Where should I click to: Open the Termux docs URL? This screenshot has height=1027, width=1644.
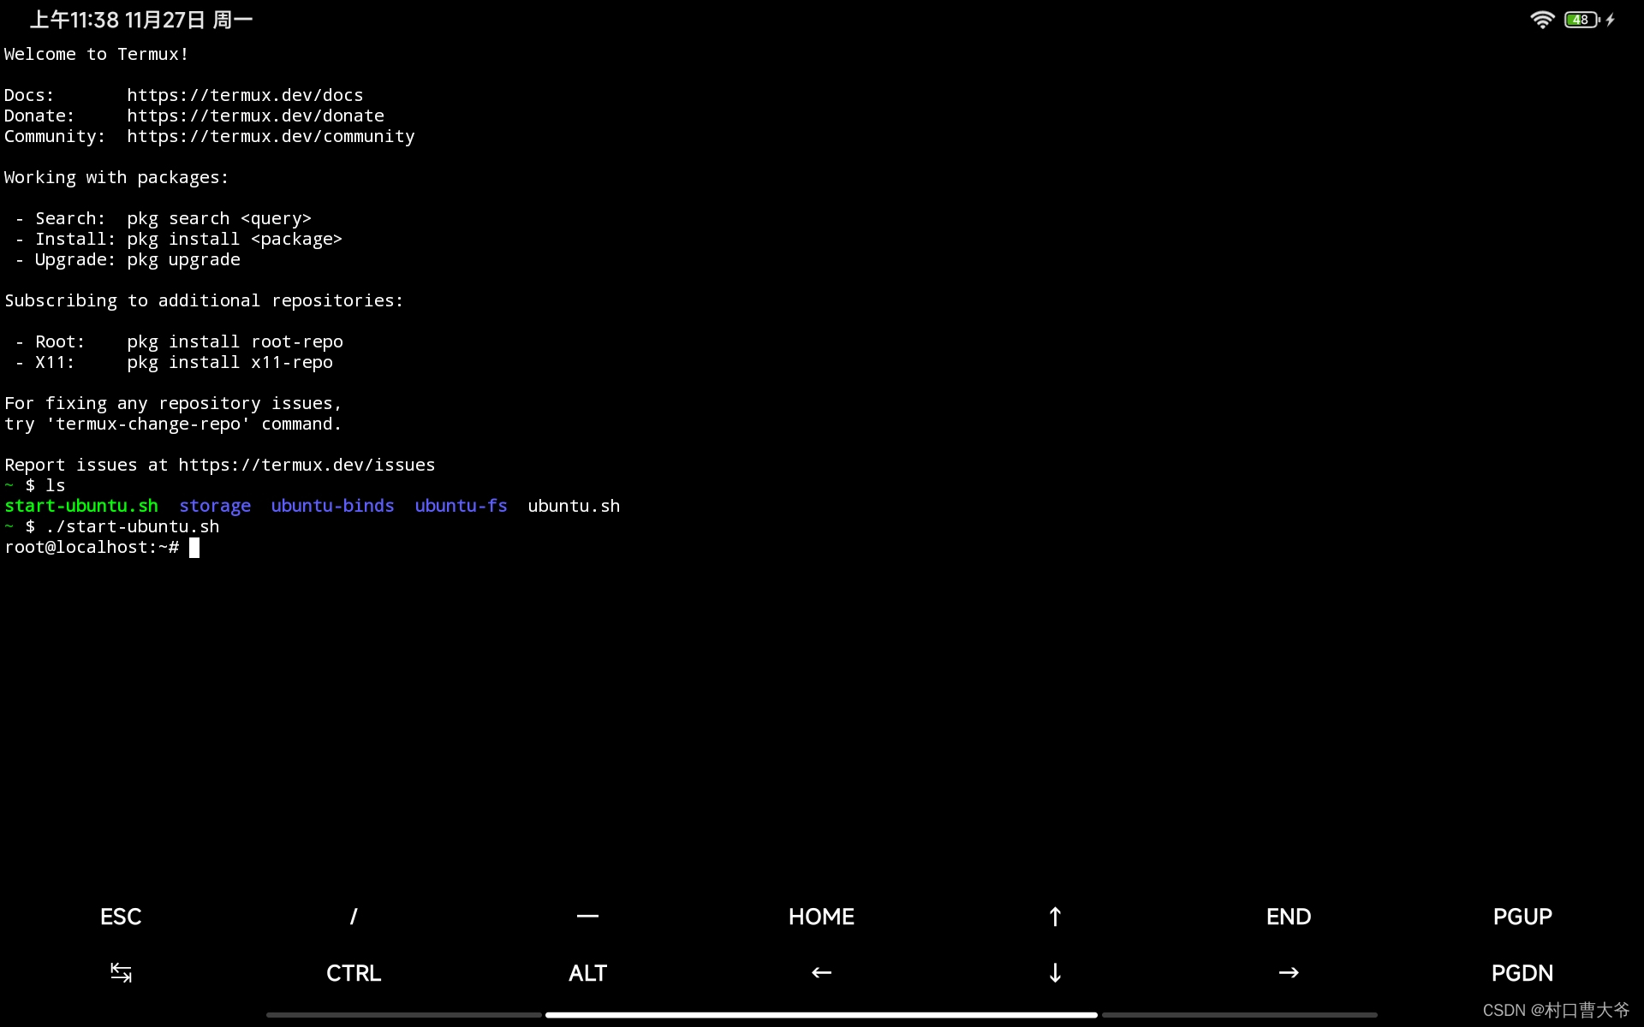click(x=245, y=95)
